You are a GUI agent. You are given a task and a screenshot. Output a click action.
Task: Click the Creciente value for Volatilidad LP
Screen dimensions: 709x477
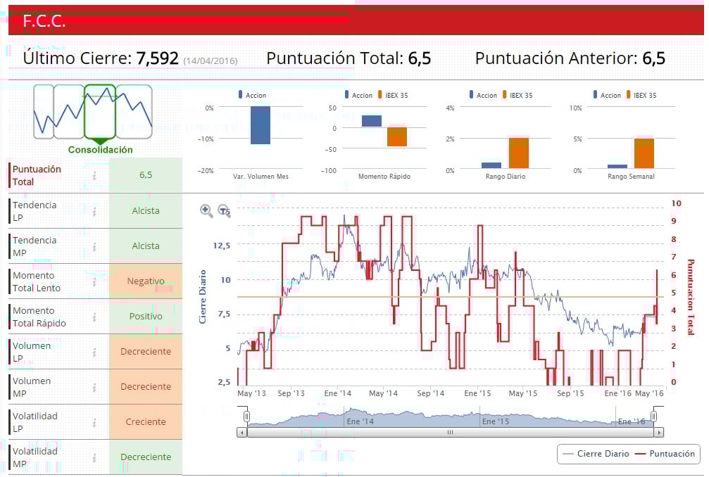[x=146, y=422]
